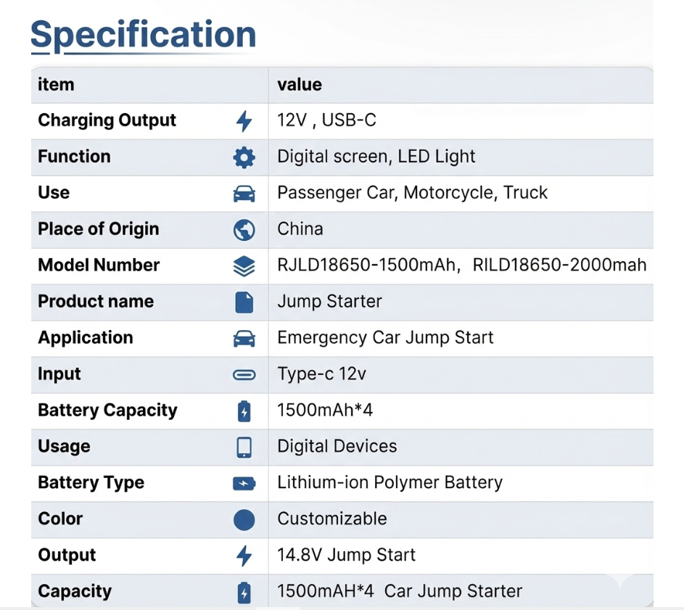The width and height of the screenshot is (684, 610).
Task: Click the Specification heading
Action: pos(143,35)
